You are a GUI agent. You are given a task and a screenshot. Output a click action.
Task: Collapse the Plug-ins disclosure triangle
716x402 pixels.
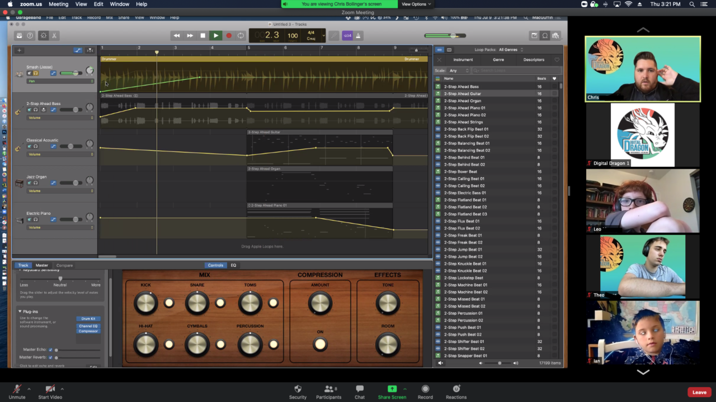coord(21,312)
